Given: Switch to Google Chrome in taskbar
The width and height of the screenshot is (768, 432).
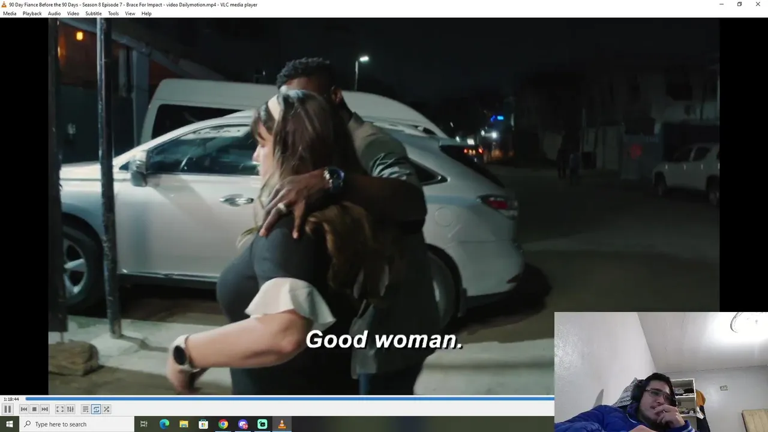Looking at the screenshot, I should (223, 424).
